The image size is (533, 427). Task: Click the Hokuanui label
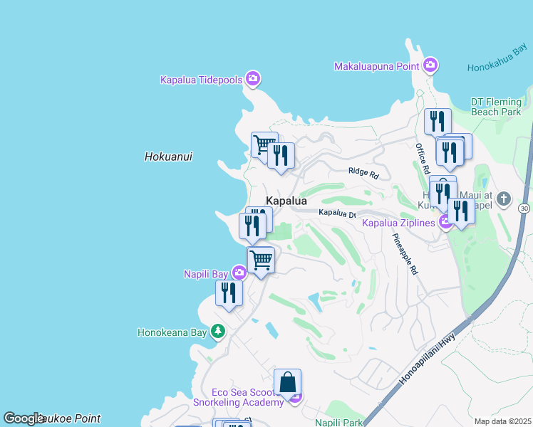click(x=168, y=157)
